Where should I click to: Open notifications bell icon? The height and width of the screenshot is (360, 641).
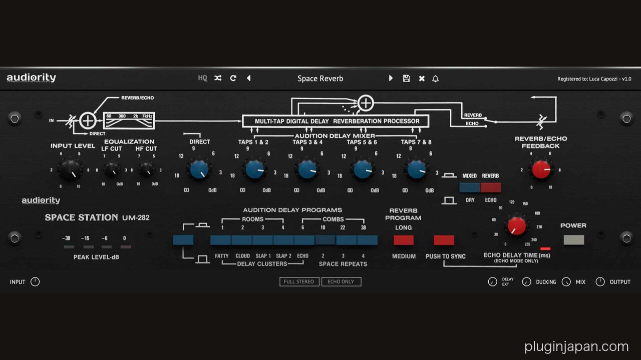(436, 78)
